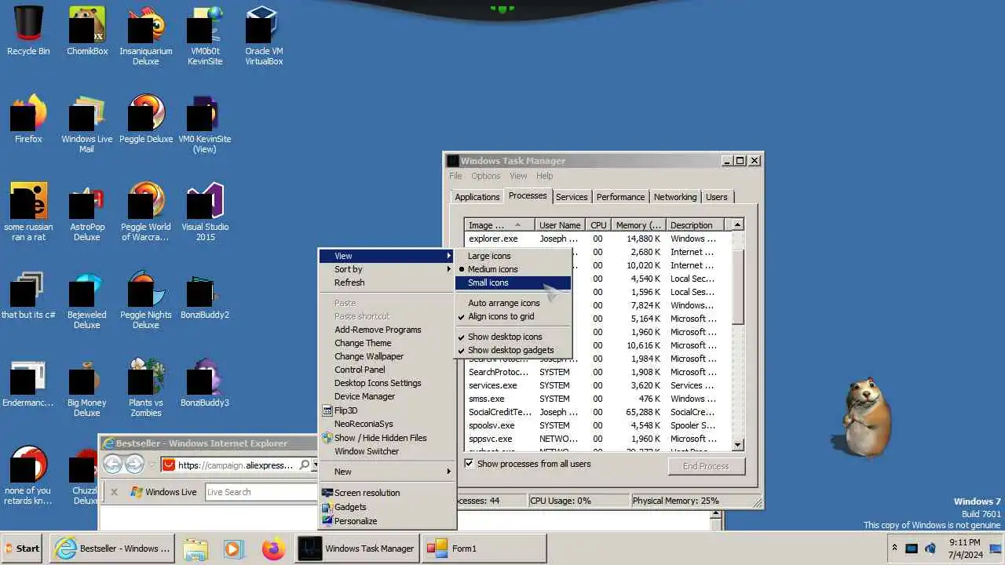Click the End Process button
This screenshot has height=565, width=1005.
706,466
